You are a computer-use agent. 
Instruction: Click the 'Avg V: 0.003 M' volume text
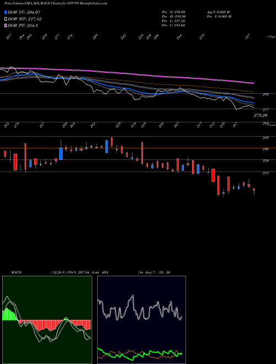pos(219,12)
